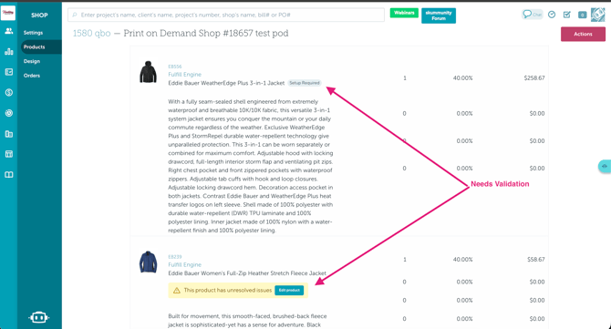Open the contacts people icon in sidebar
This screenshot has height=329, width=611.
pos(8,31)
